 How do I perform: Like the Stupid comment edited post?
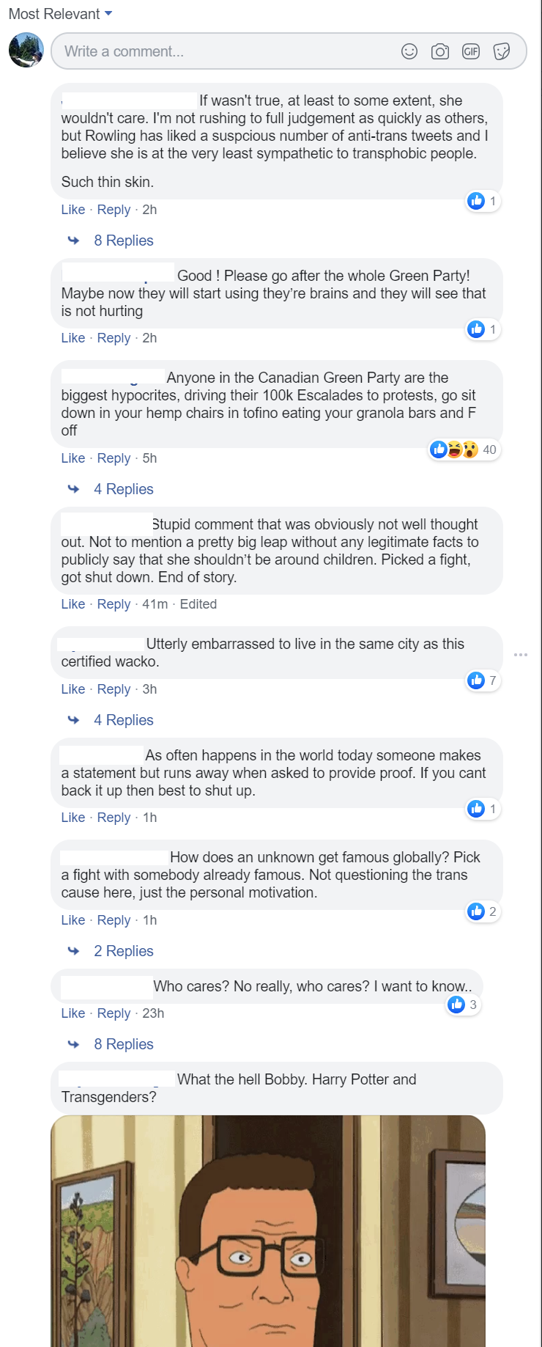tap(73, 604)
